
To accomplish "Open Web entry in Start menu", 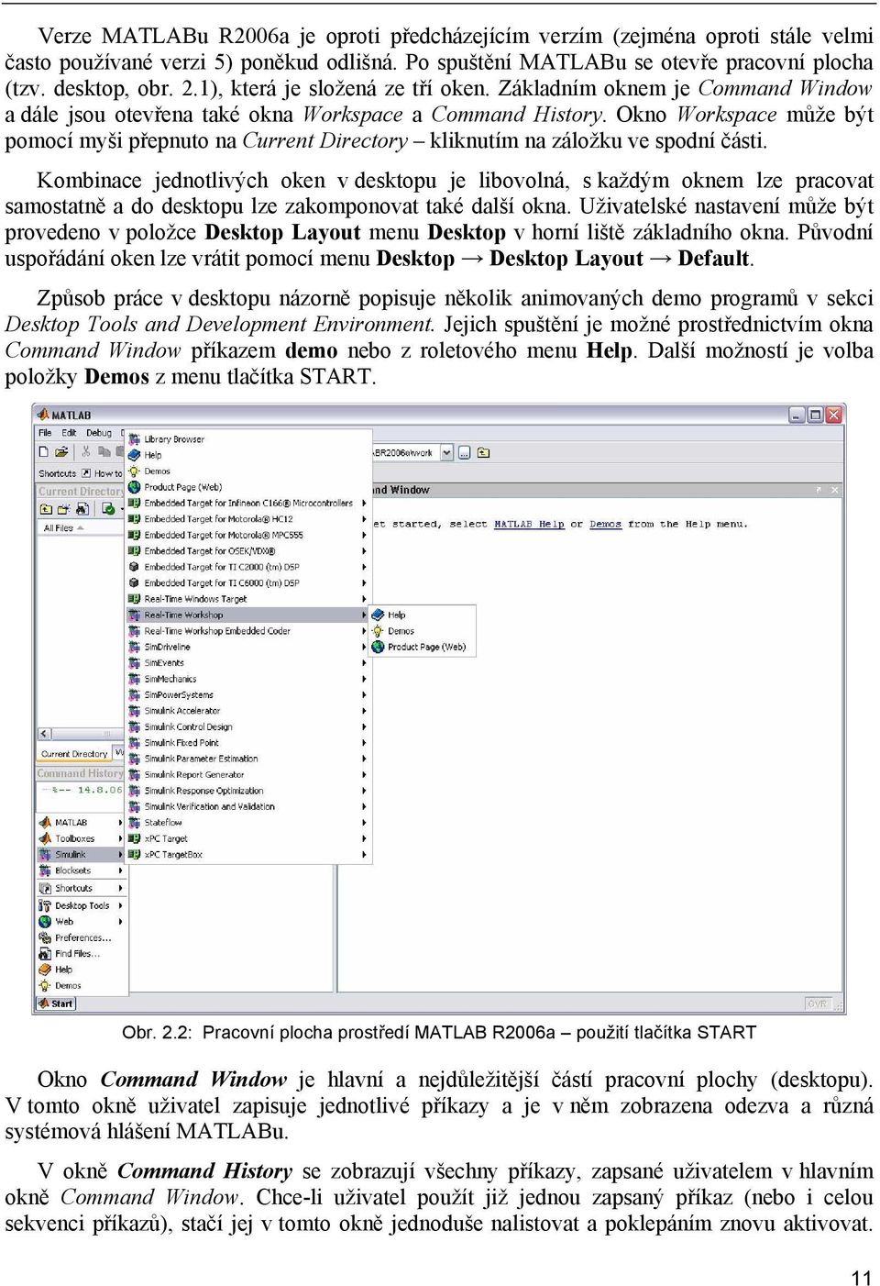I will (x=81, y=922).
